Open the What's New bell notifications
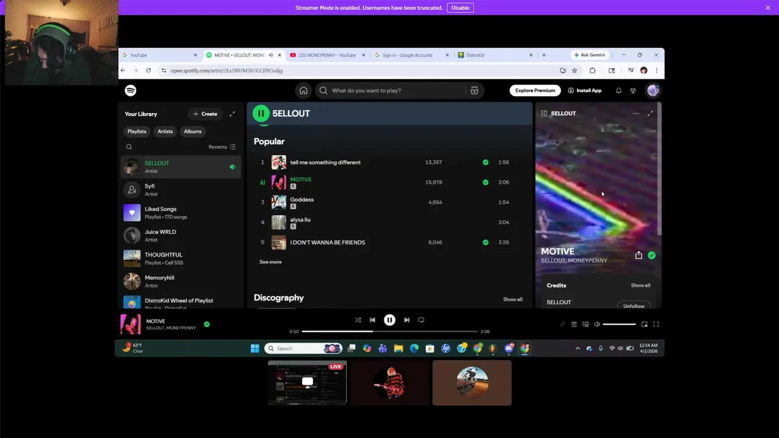 pos(618,91)
